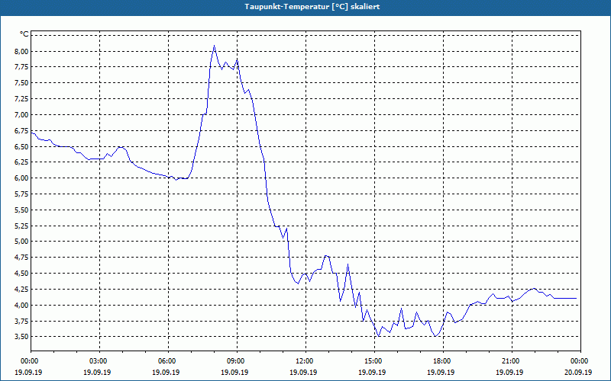Click the 03:00 time label
Viewport: 611px width, 381px height.
pyautogui.click(x=99, y=361)
